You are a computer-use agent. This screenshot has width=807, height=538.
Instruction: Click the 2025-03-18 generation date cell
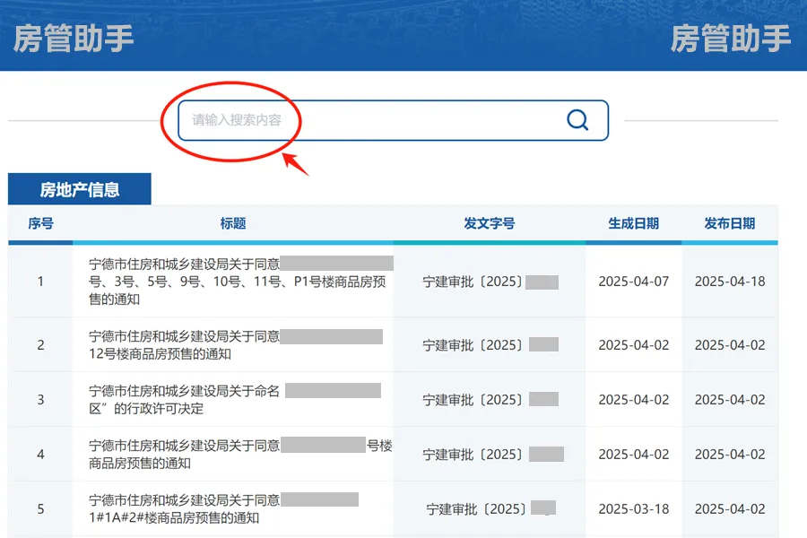pos(633,508)
